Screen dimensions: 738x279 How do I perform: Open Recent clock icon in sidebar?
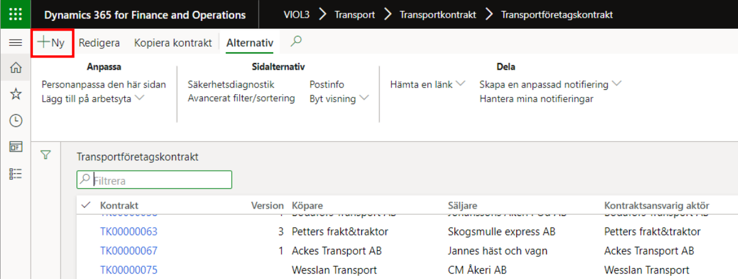(16, 121)
